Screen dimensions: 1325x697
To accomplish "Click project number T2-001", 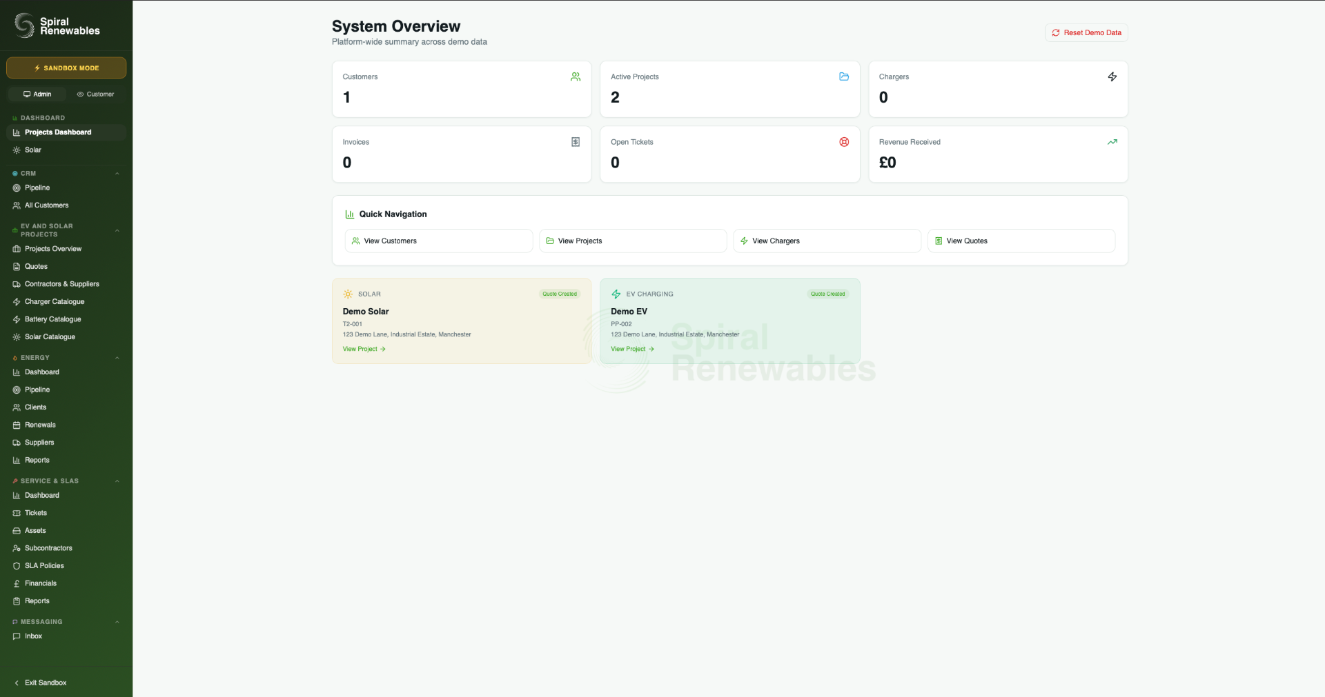I will pos(353,324).
